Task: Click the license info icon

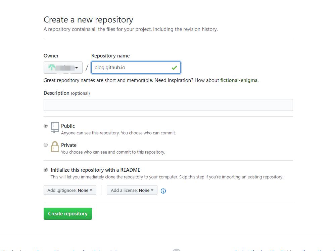Action: tap(163, 191)
